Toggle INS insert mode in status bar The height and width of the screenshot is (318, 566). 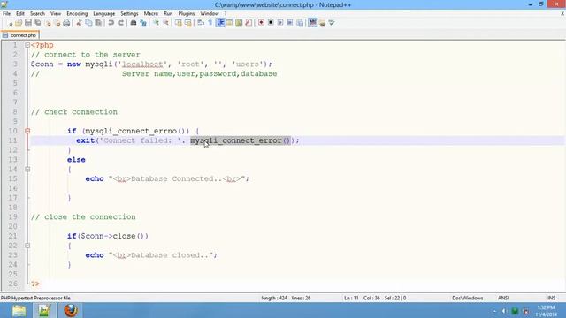pos(552,298)
